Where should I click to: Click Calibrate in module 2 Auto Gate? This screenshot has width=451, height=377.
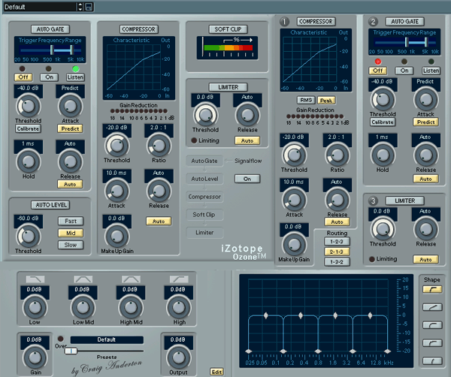point(383,122)
